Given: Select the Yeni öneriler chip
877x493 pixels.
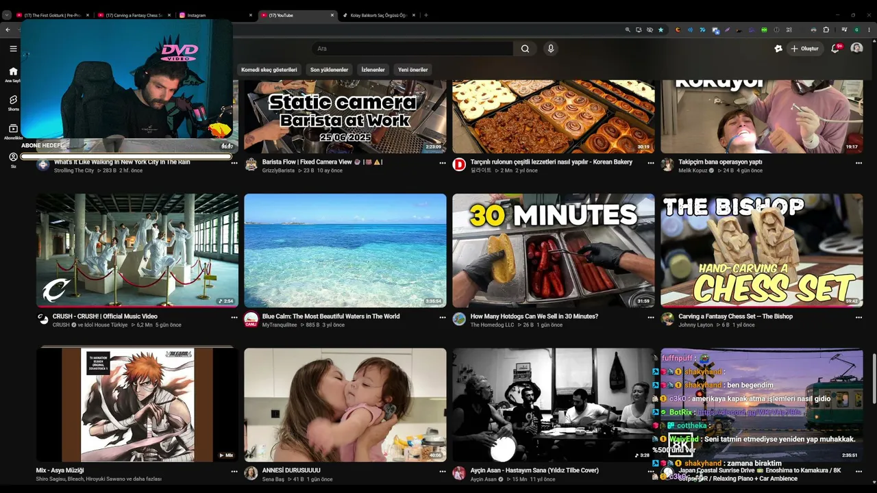Looking at the screenshot, I should pyautogui.click(x=413, y=70).
